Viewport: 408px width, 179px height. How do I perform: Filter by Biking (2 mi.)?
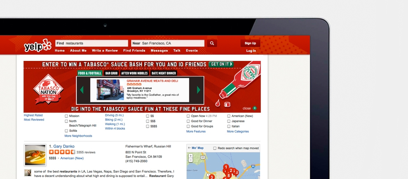click(114, 120)
